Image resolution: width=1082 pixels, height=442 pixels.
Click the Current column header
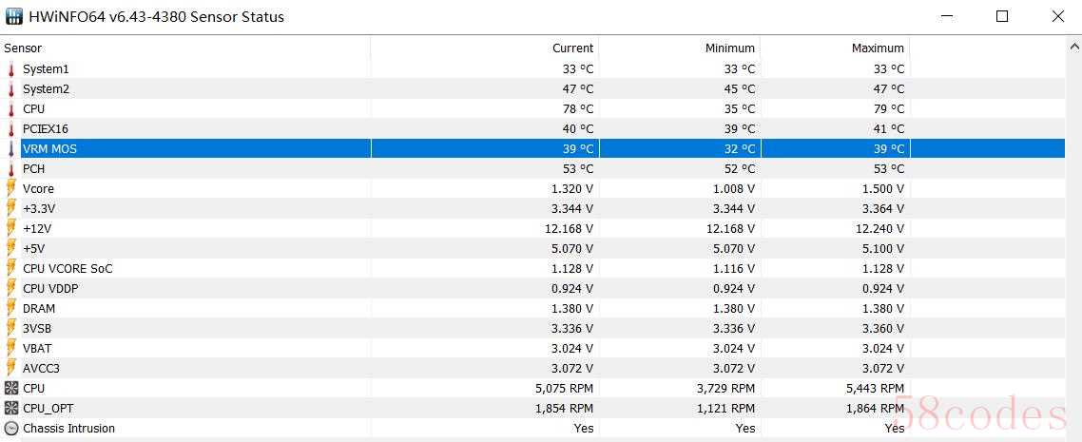(572, 48)
